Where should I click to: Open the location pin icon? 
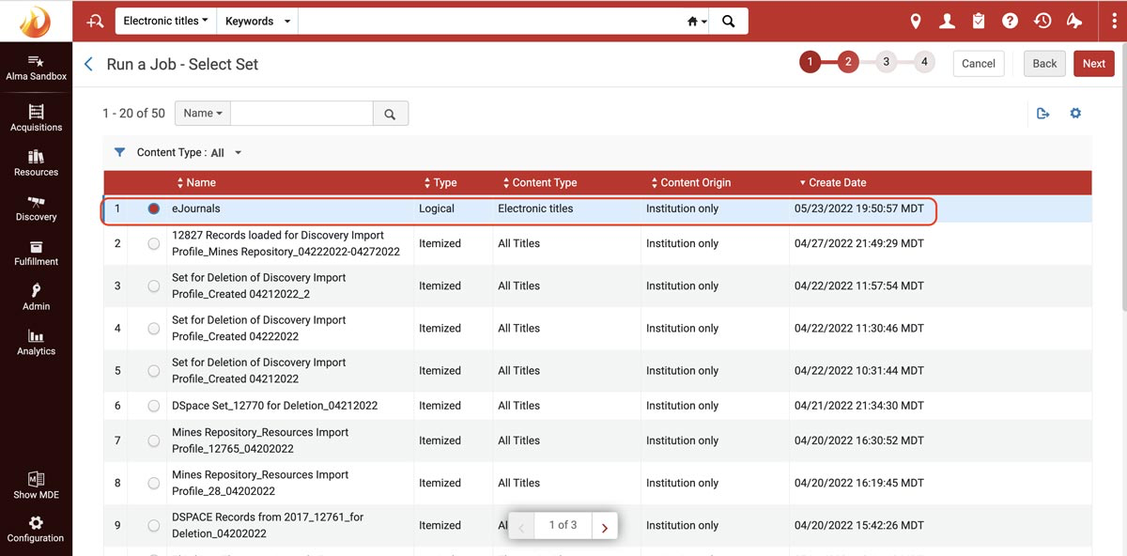tap(916, 21)
